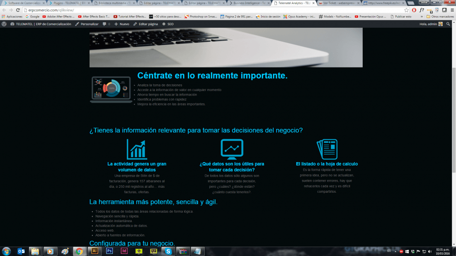This screenshot has width=456, height=256.
Task: Click Personalizar in the admin bar
Action: click(87, 24)
